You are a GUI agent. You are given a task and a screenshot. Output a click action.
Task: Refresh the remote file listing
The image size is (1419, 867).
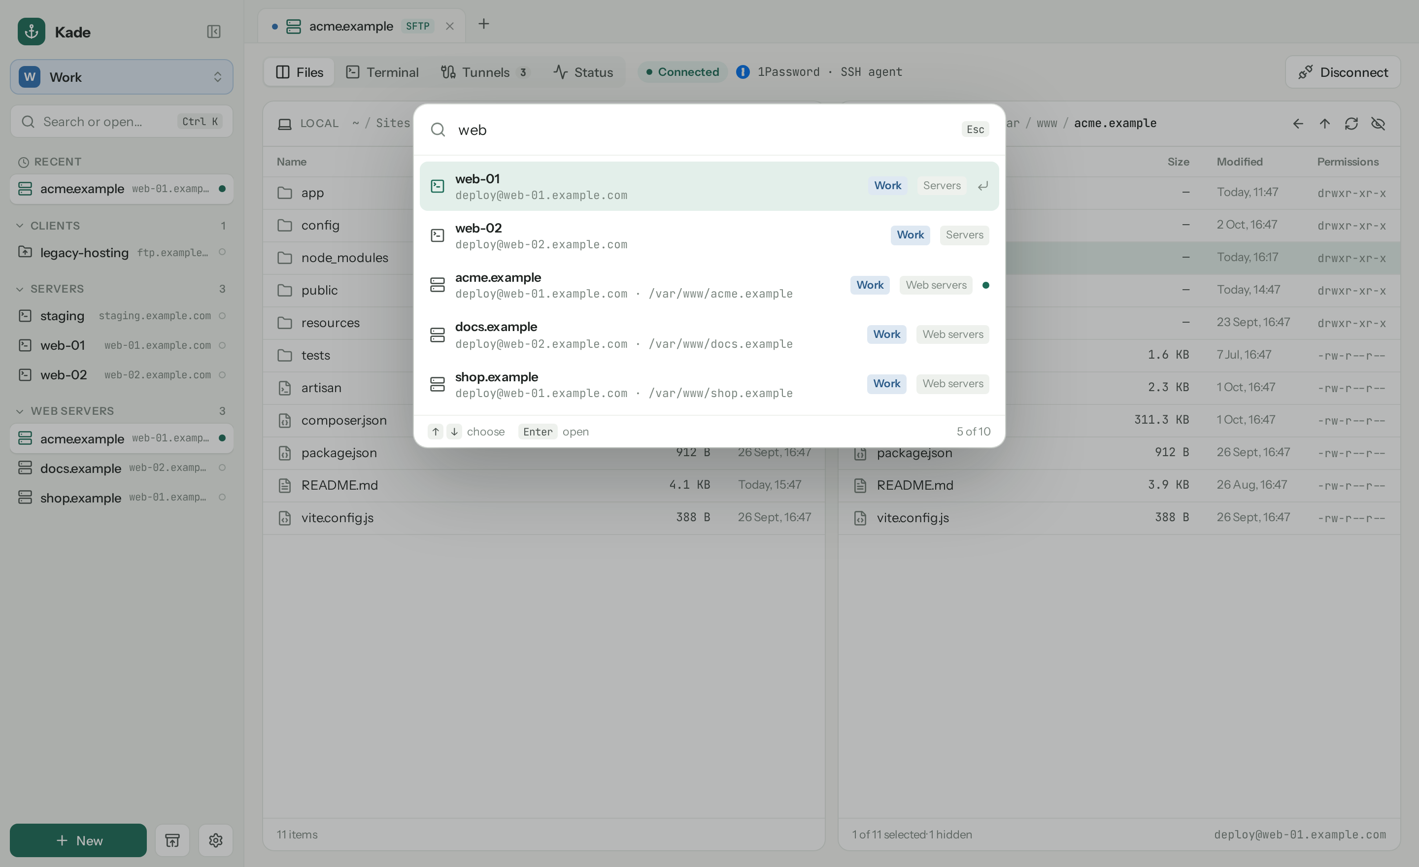pos(1351,123)
